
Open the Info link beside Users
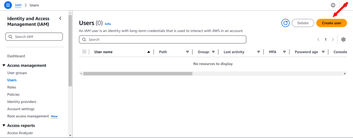click(x=108, y=24)
